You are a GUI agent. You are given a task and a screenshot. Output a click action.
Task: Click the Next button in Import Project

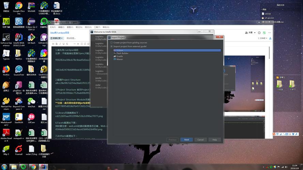[x=186, y=140]
